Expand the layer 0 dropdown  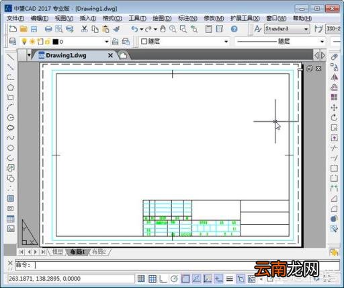coord(107,42)
